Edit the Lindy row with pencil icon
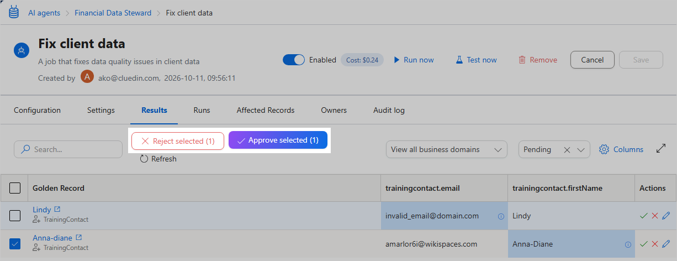The height and width of the screenshot is (261, 677). coord(666,216)
